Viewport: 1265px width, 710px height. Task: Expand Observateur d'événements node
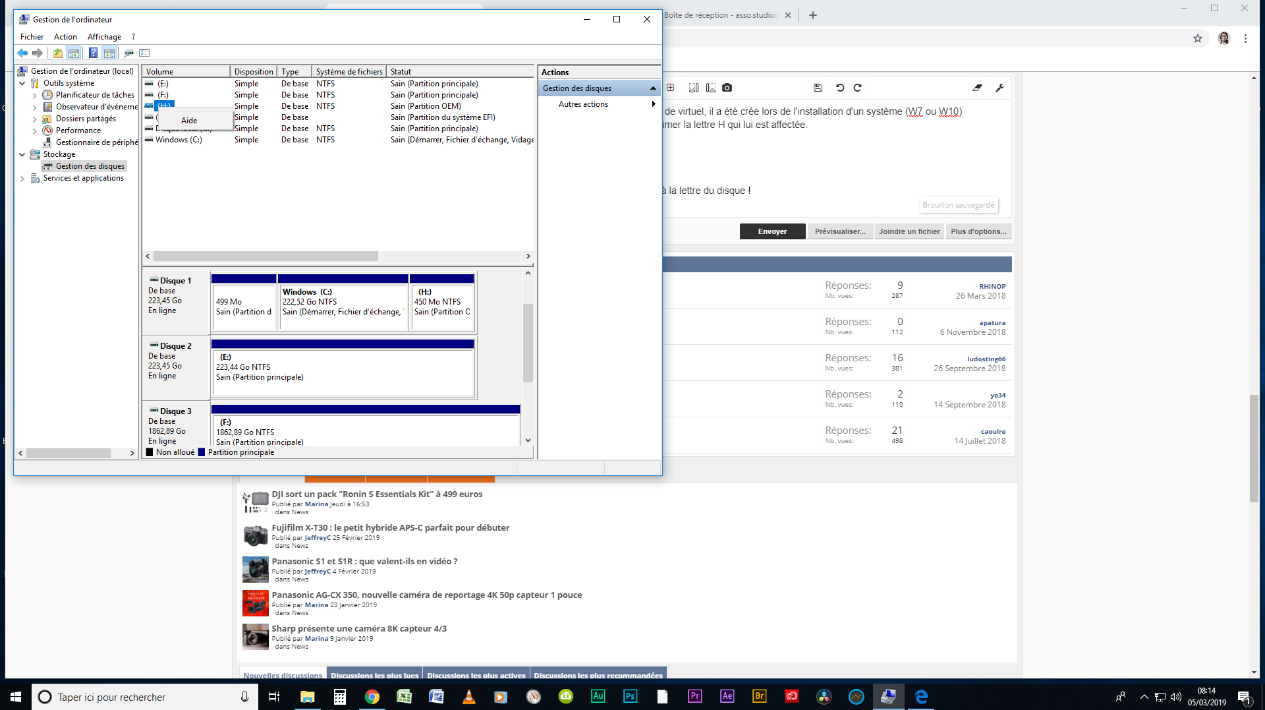click(x=35, y=107)
